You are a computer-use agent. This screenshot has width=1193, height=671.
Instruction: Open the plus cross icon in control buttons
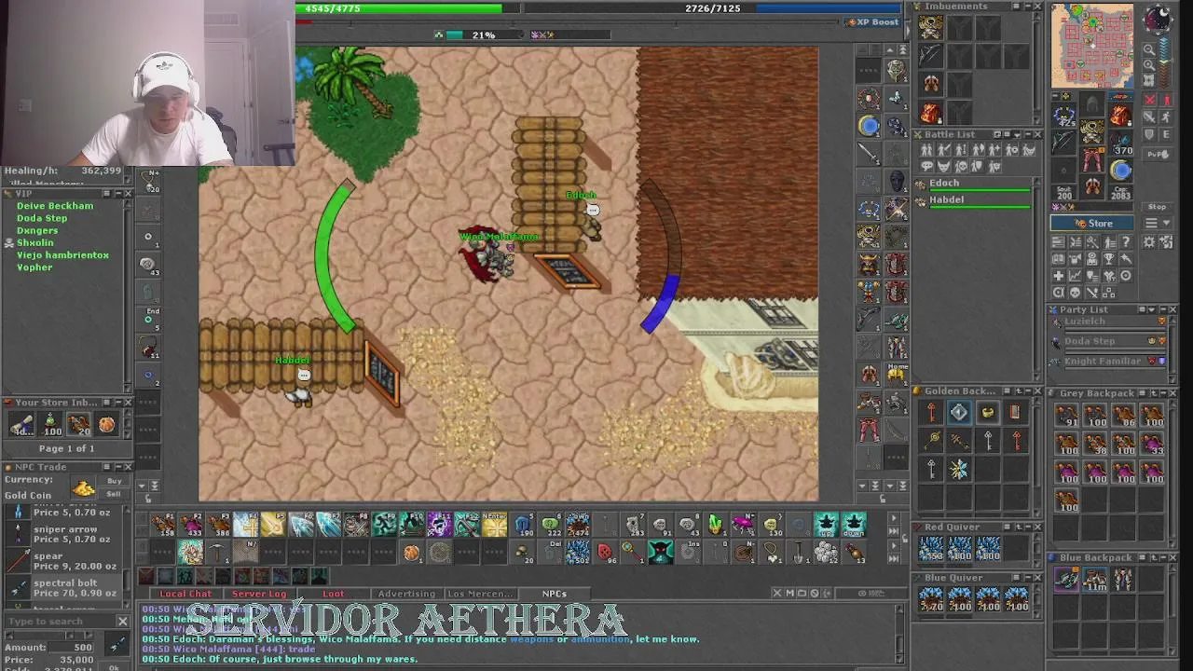click(1058, 276)
